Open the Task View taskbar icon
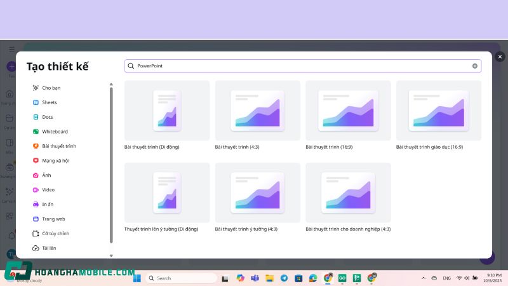 tap(225, 278)
